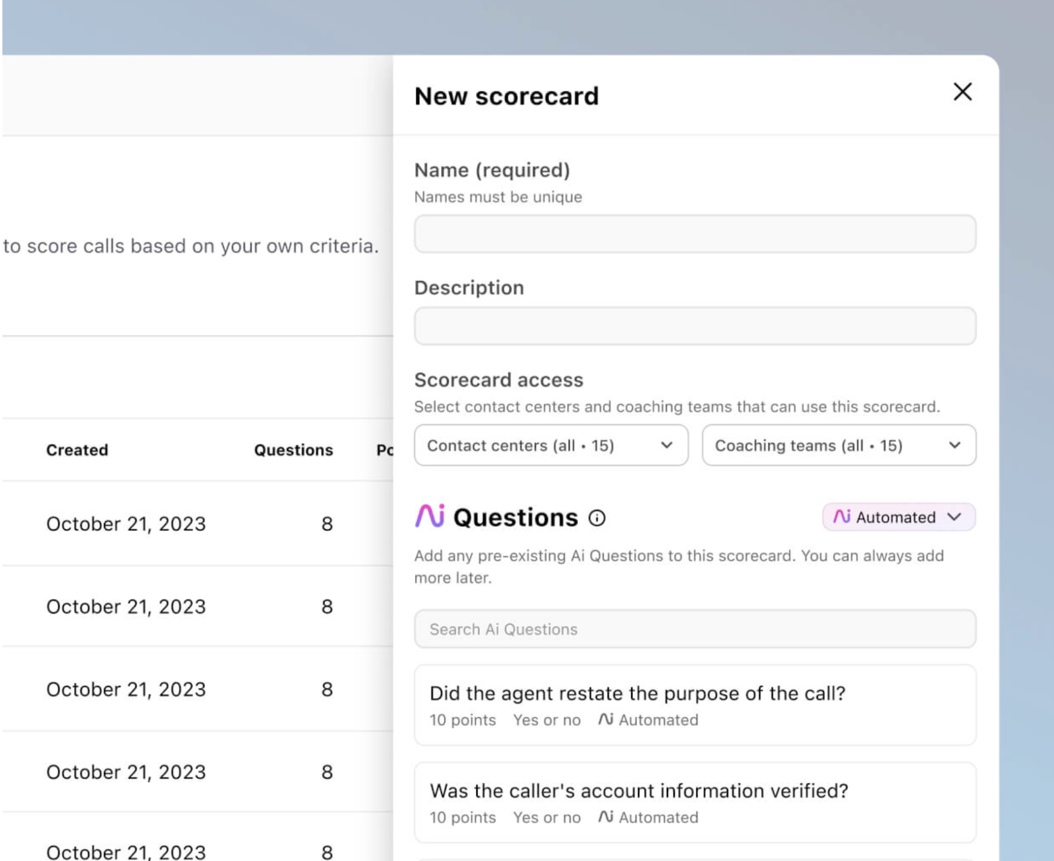1054x861 pixels.
Task: Click the second October 21, 2023 table row
Action: (126, 606)
